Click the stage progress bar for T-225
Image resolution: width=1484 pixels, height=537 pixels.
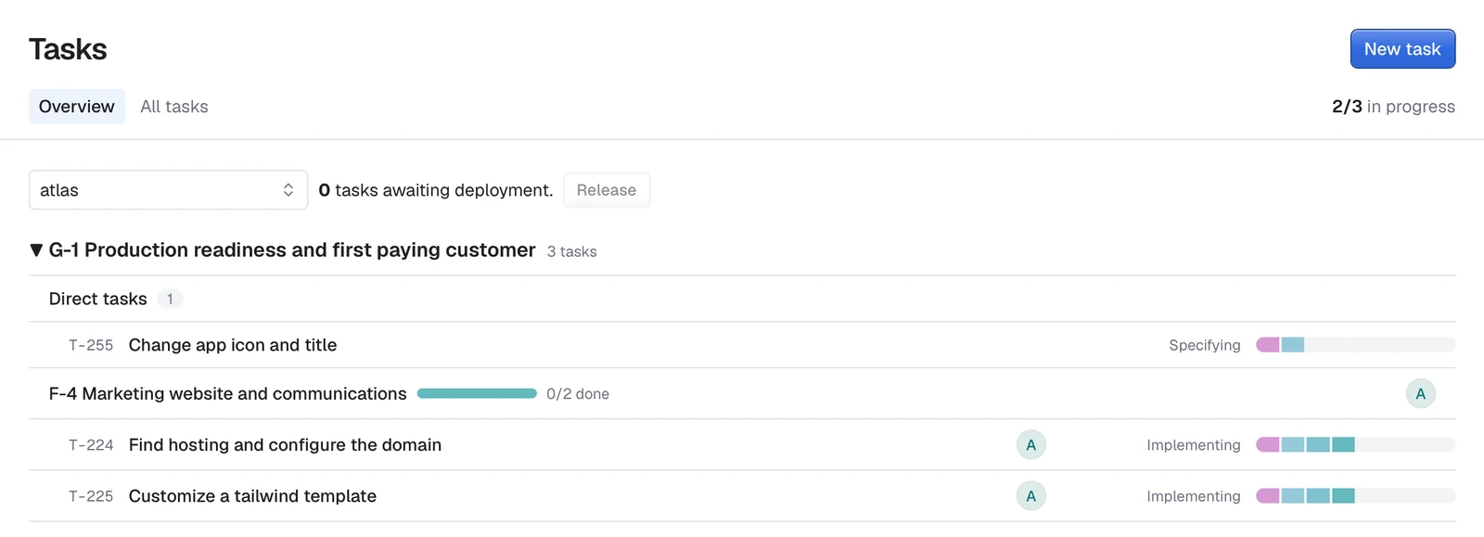(x=1356, y=496)
